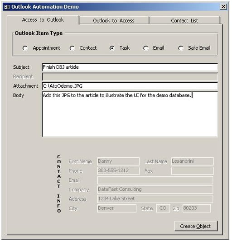Click the Outlook Item Type group label
The width and height of the screenshot is (232, 241).
[39, 33]
